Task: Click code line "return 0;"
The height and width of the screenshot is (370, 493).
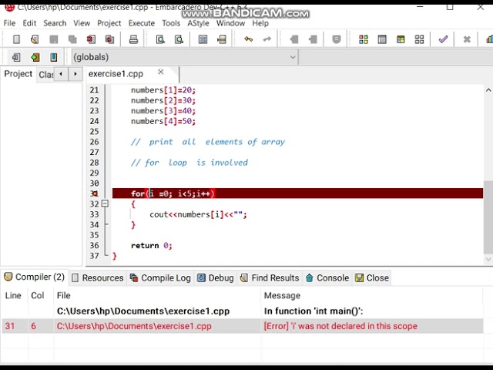Action: [152, 245]
